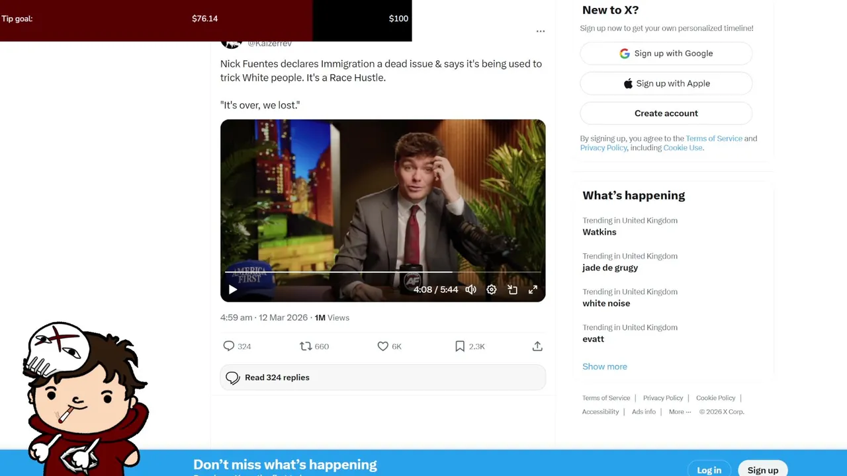The height and width of the screenshot is (476, 847).
Task: Open the footer Terms of Service link
Action: coord(606,398)
